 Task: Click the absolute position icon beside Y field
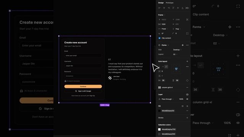tap(187, 19)
